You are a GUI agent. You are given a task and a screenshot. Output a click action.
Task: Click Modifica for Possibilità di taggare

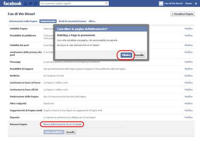click(188, 69)
